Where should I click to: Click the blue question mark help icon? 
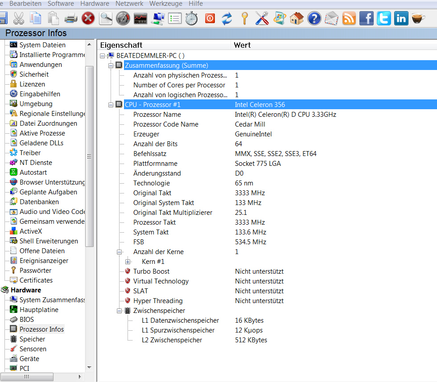coord(314,18)
